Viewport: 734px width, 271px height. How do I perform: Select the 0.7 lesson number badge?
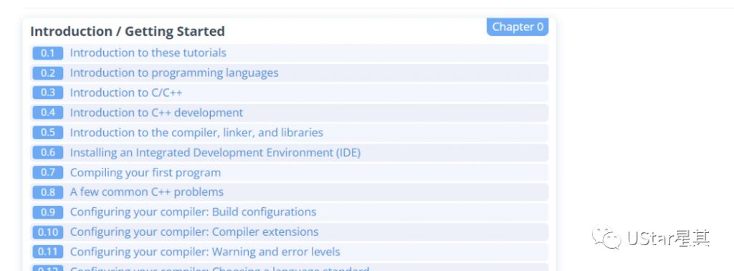[48, 172]
